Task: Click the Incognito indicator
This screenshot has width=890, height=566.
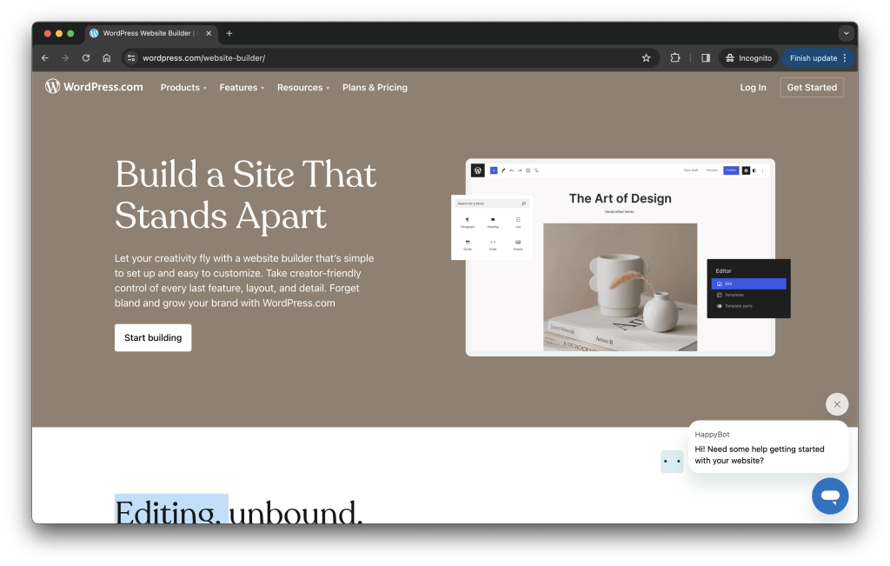Action: click(x=748, y=58)
